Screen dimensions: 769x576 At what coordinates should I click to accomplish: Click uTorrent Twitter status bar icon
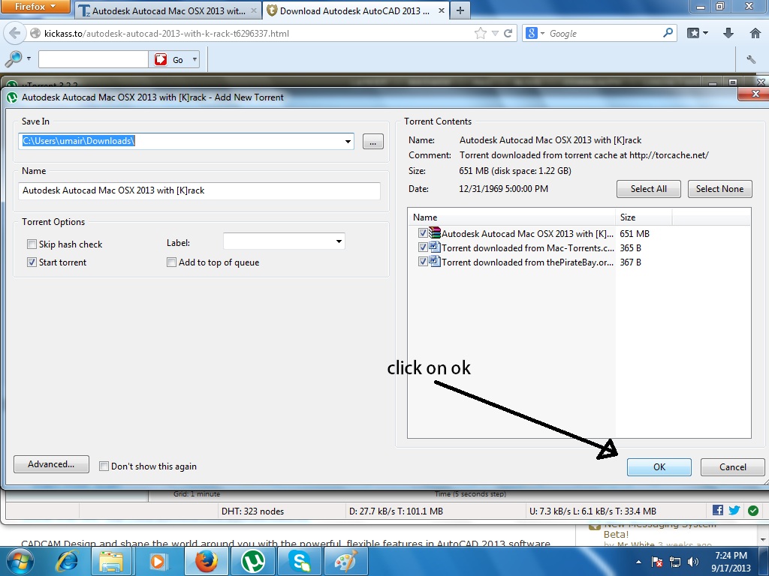click(734, 510)
